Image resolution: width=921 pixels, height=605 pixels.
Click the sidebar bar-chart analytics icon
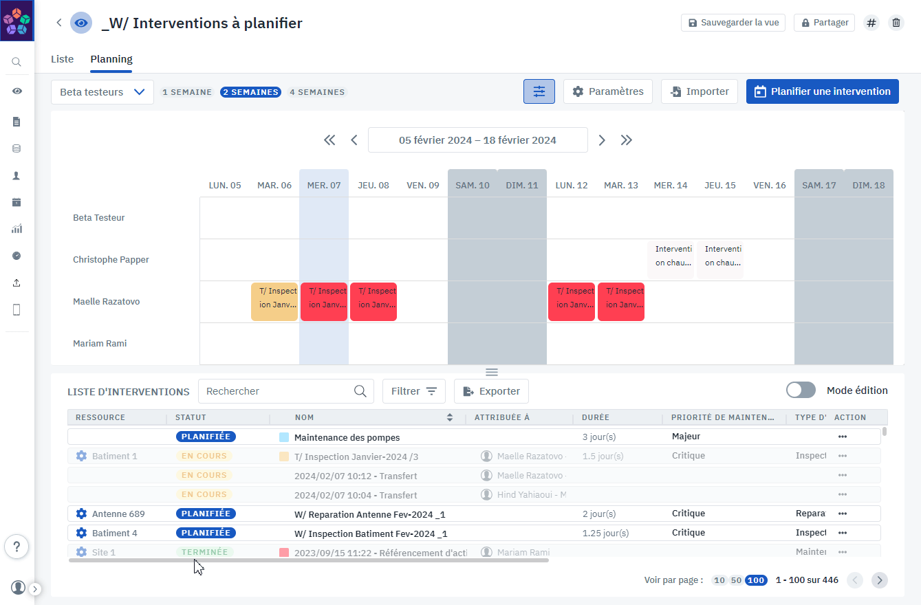point(17,229)
